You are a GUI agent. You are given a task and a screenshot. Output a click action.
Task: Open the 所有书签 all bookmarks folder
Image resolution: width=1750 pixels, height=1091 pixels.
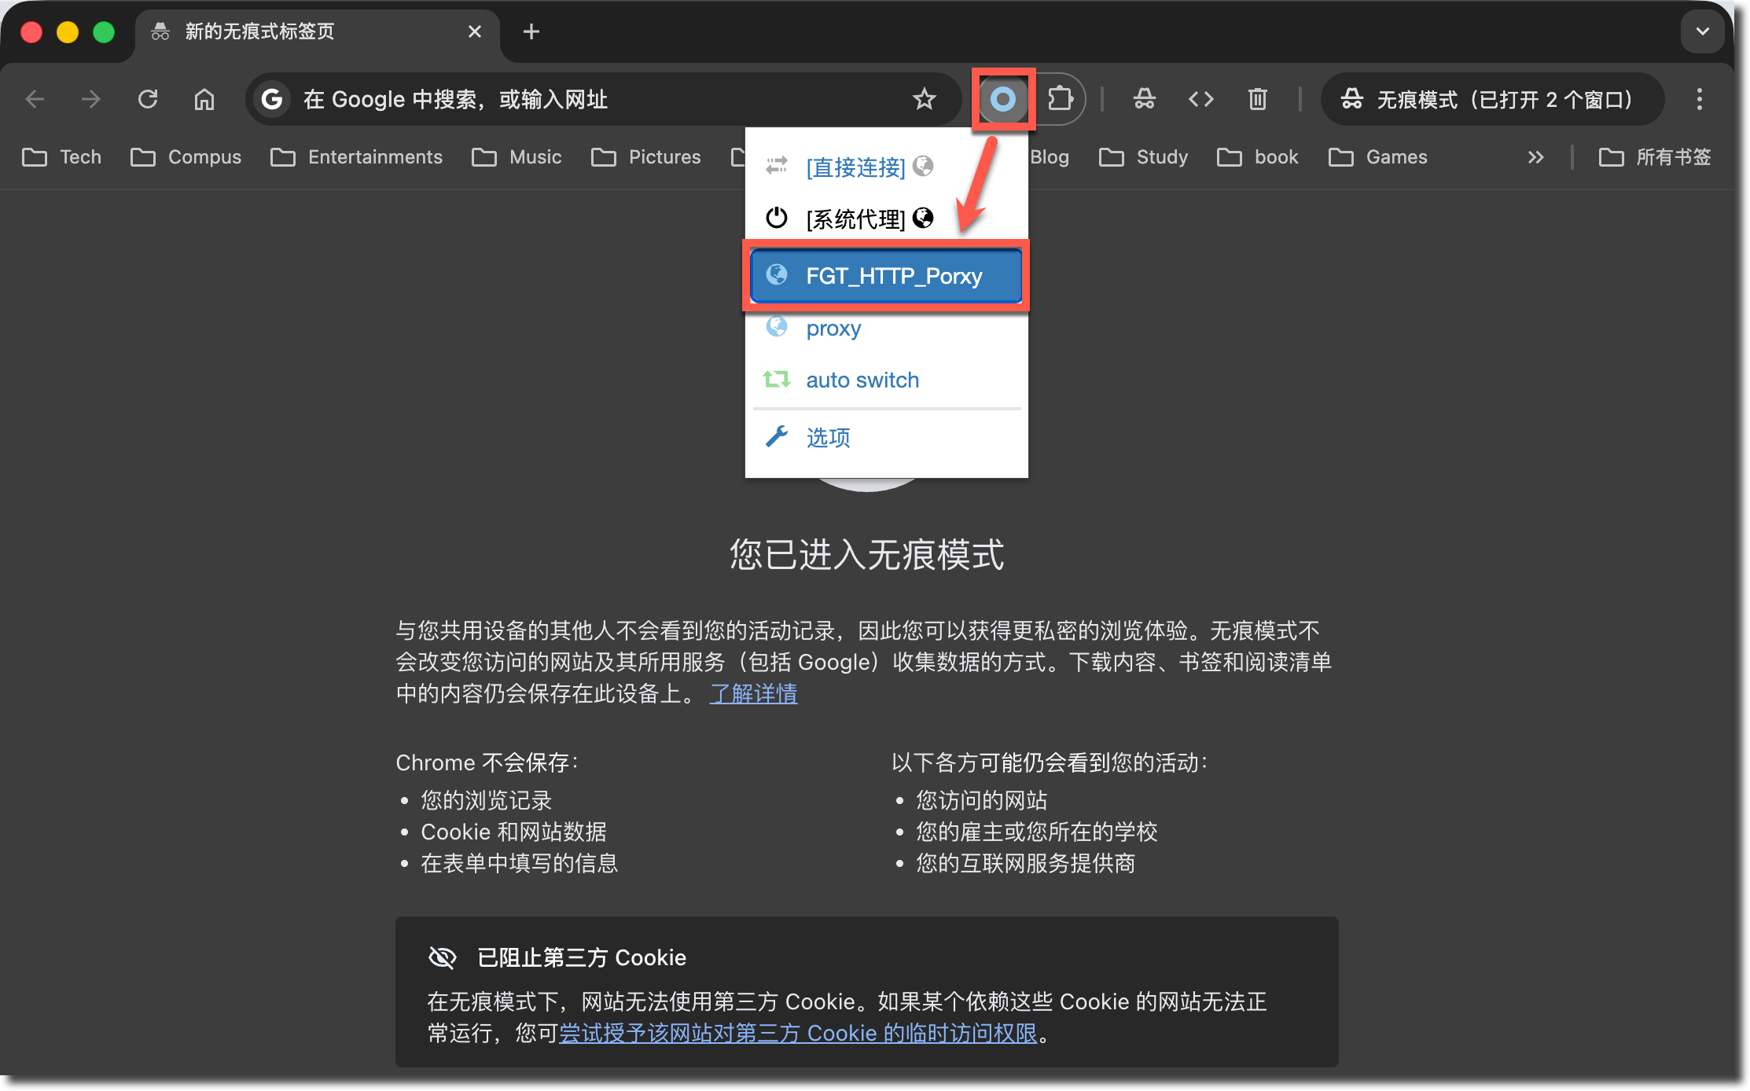point(1656,157)
